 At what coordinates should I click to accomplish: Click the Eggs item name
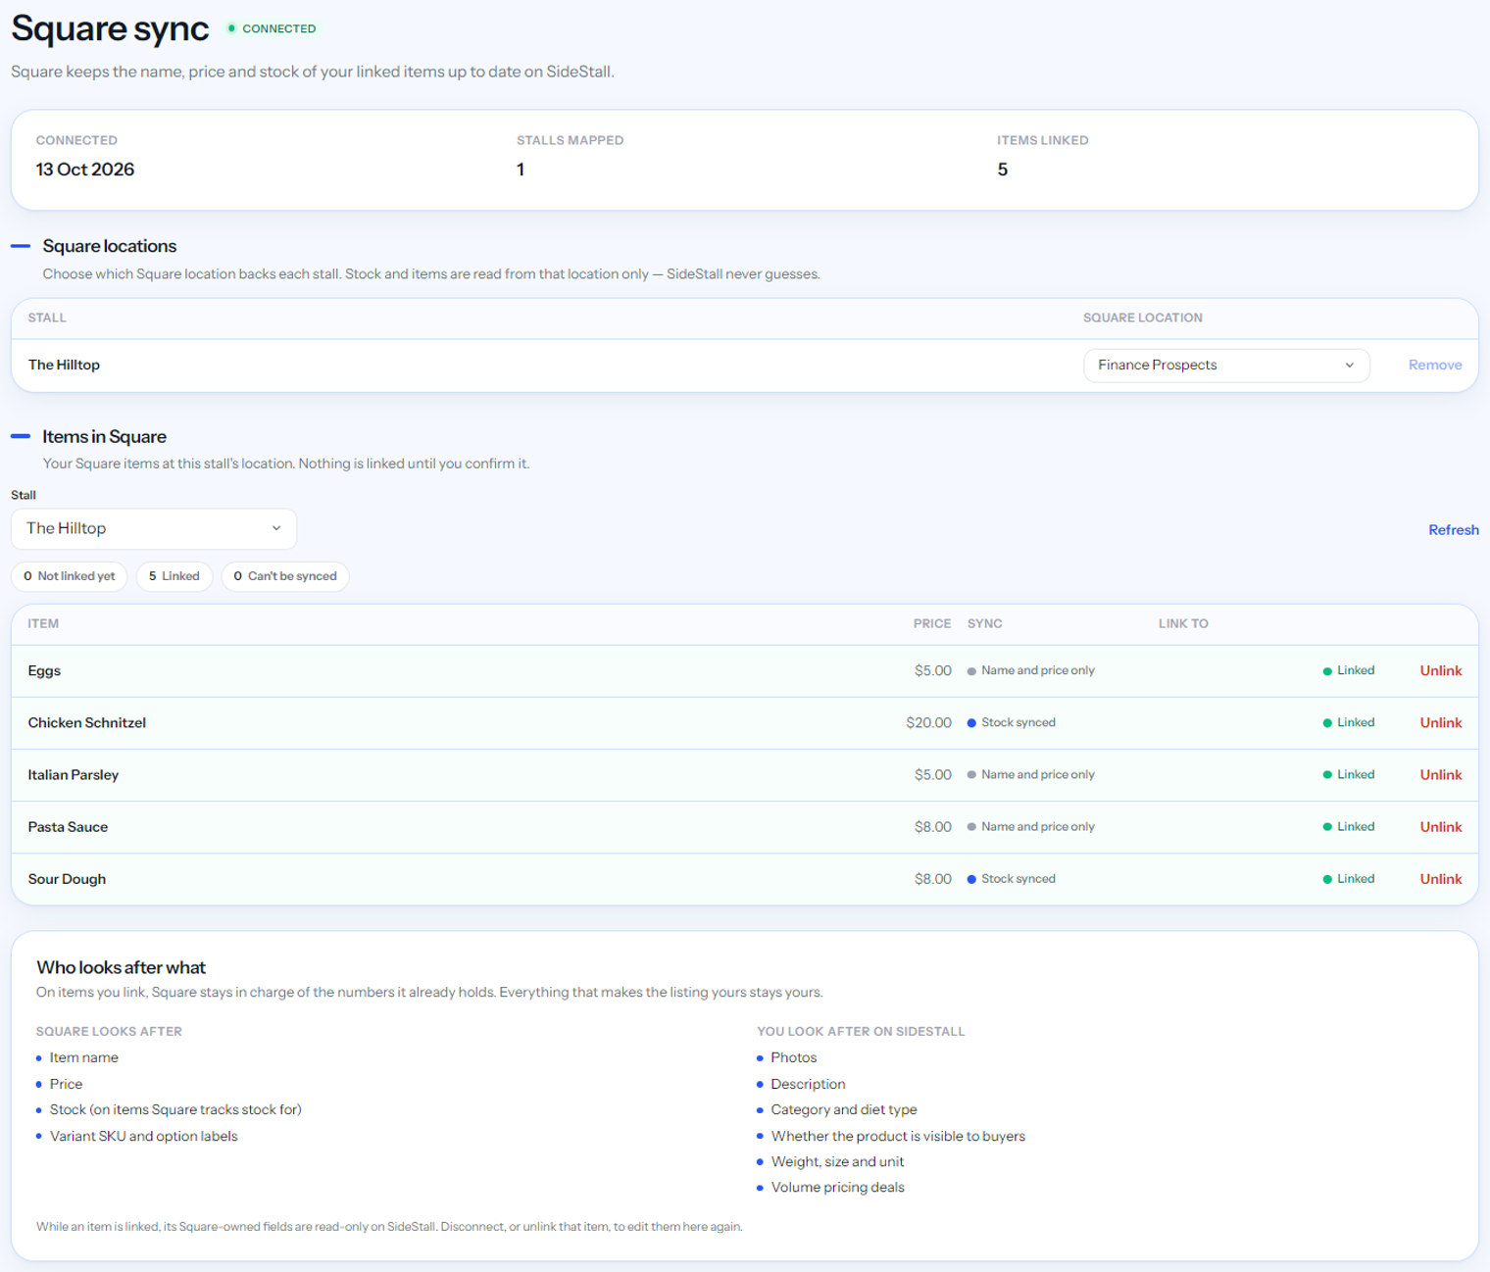(x=44, y=671)
